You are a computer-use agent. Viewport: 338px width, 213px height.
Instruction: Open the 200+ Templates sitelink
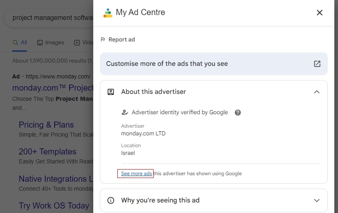(x=47, y=152)
